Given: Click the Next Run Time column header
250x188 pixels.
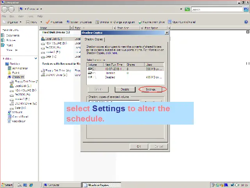Looking at the screenshot, I should tap(114, 65).
